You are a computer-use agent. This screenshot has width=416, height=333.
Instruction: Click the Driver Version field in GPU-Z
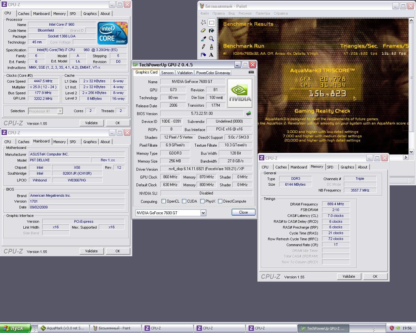click(x=206, y=169)
